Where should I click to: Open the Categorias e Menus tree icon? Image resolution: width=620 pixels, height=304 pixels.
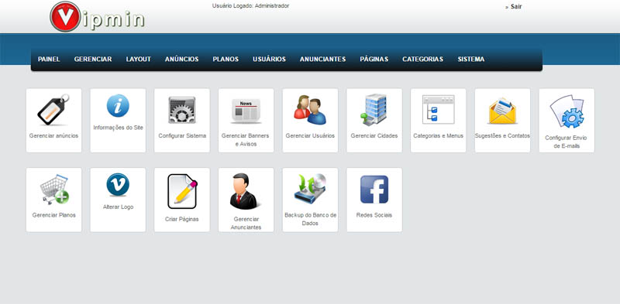[x=438, y=109]
